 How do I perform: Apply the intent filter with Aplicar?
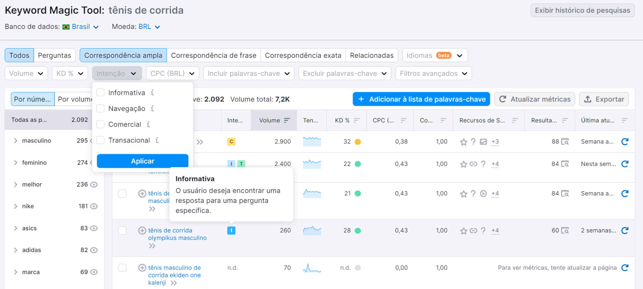point(142,161)
